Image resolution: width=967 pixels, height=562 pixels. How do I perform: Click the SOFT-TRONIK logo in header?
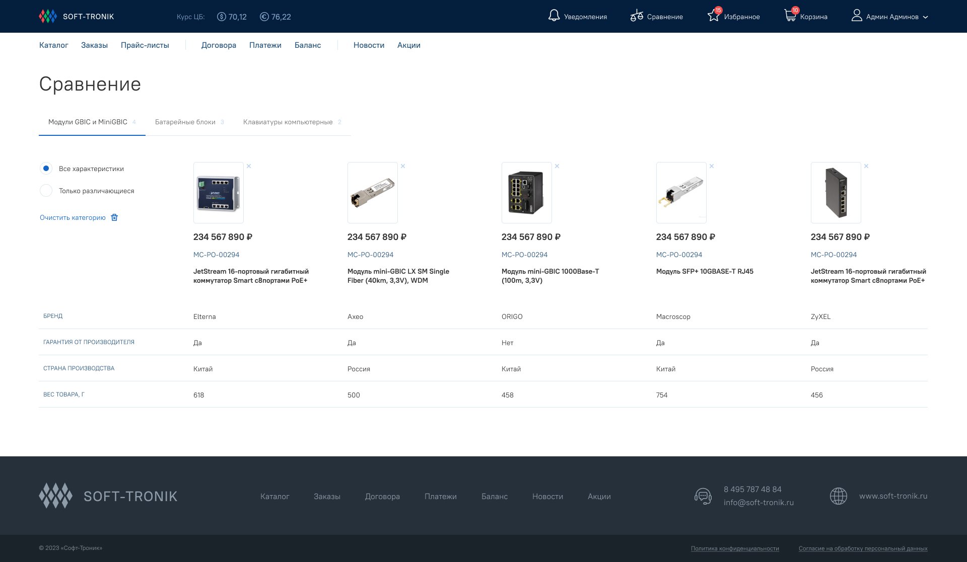[77, 17]
